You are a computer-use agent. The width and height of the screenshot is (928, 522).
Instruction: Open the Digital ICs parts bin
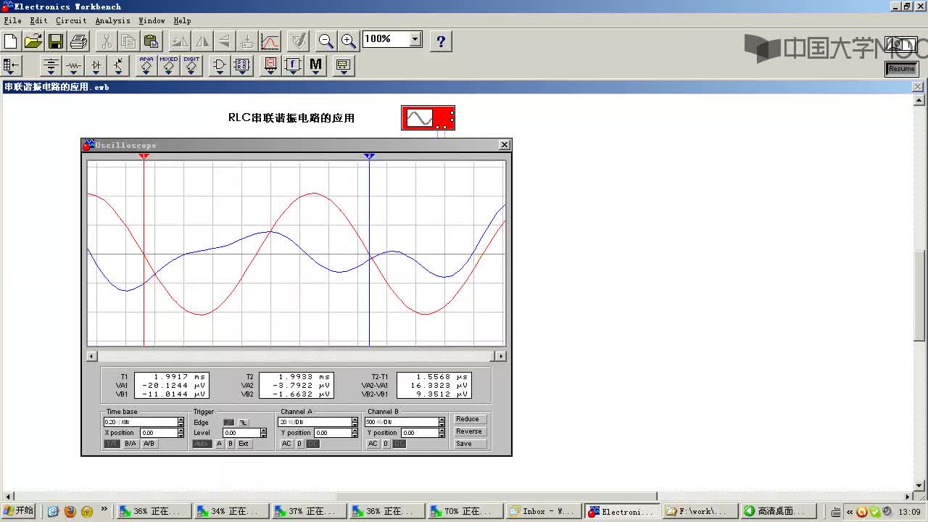click(191, 66)
